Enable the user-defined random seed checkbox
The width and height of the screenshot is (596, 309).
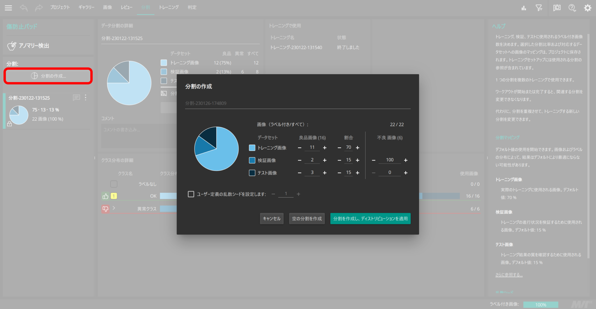tap(191, 194)
